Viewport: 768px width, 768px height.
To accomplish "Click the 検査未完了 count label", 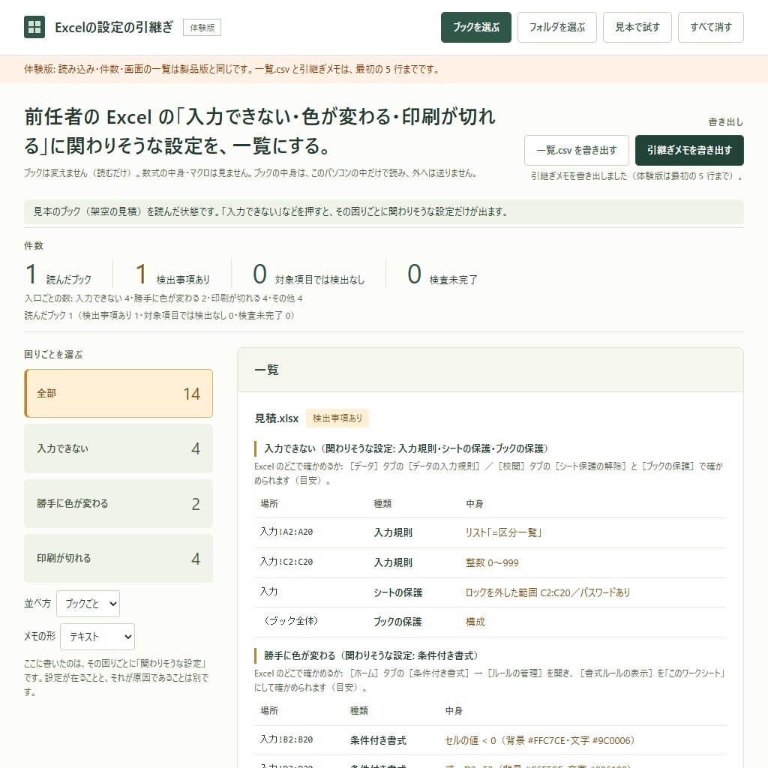I will 454,280.
